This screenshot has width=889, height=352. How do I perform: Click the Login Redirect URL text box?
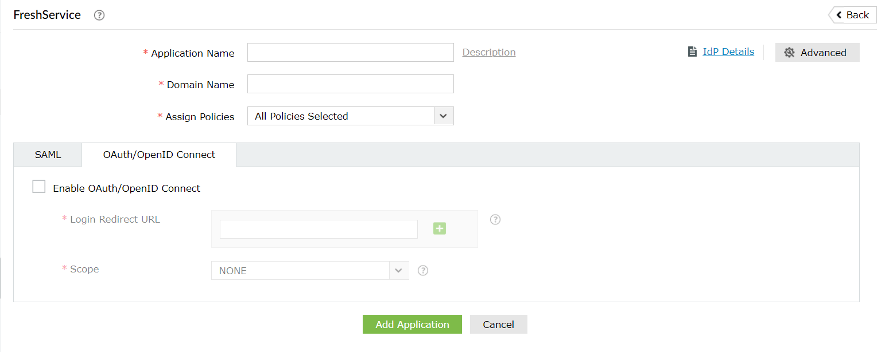coord(319,229)
